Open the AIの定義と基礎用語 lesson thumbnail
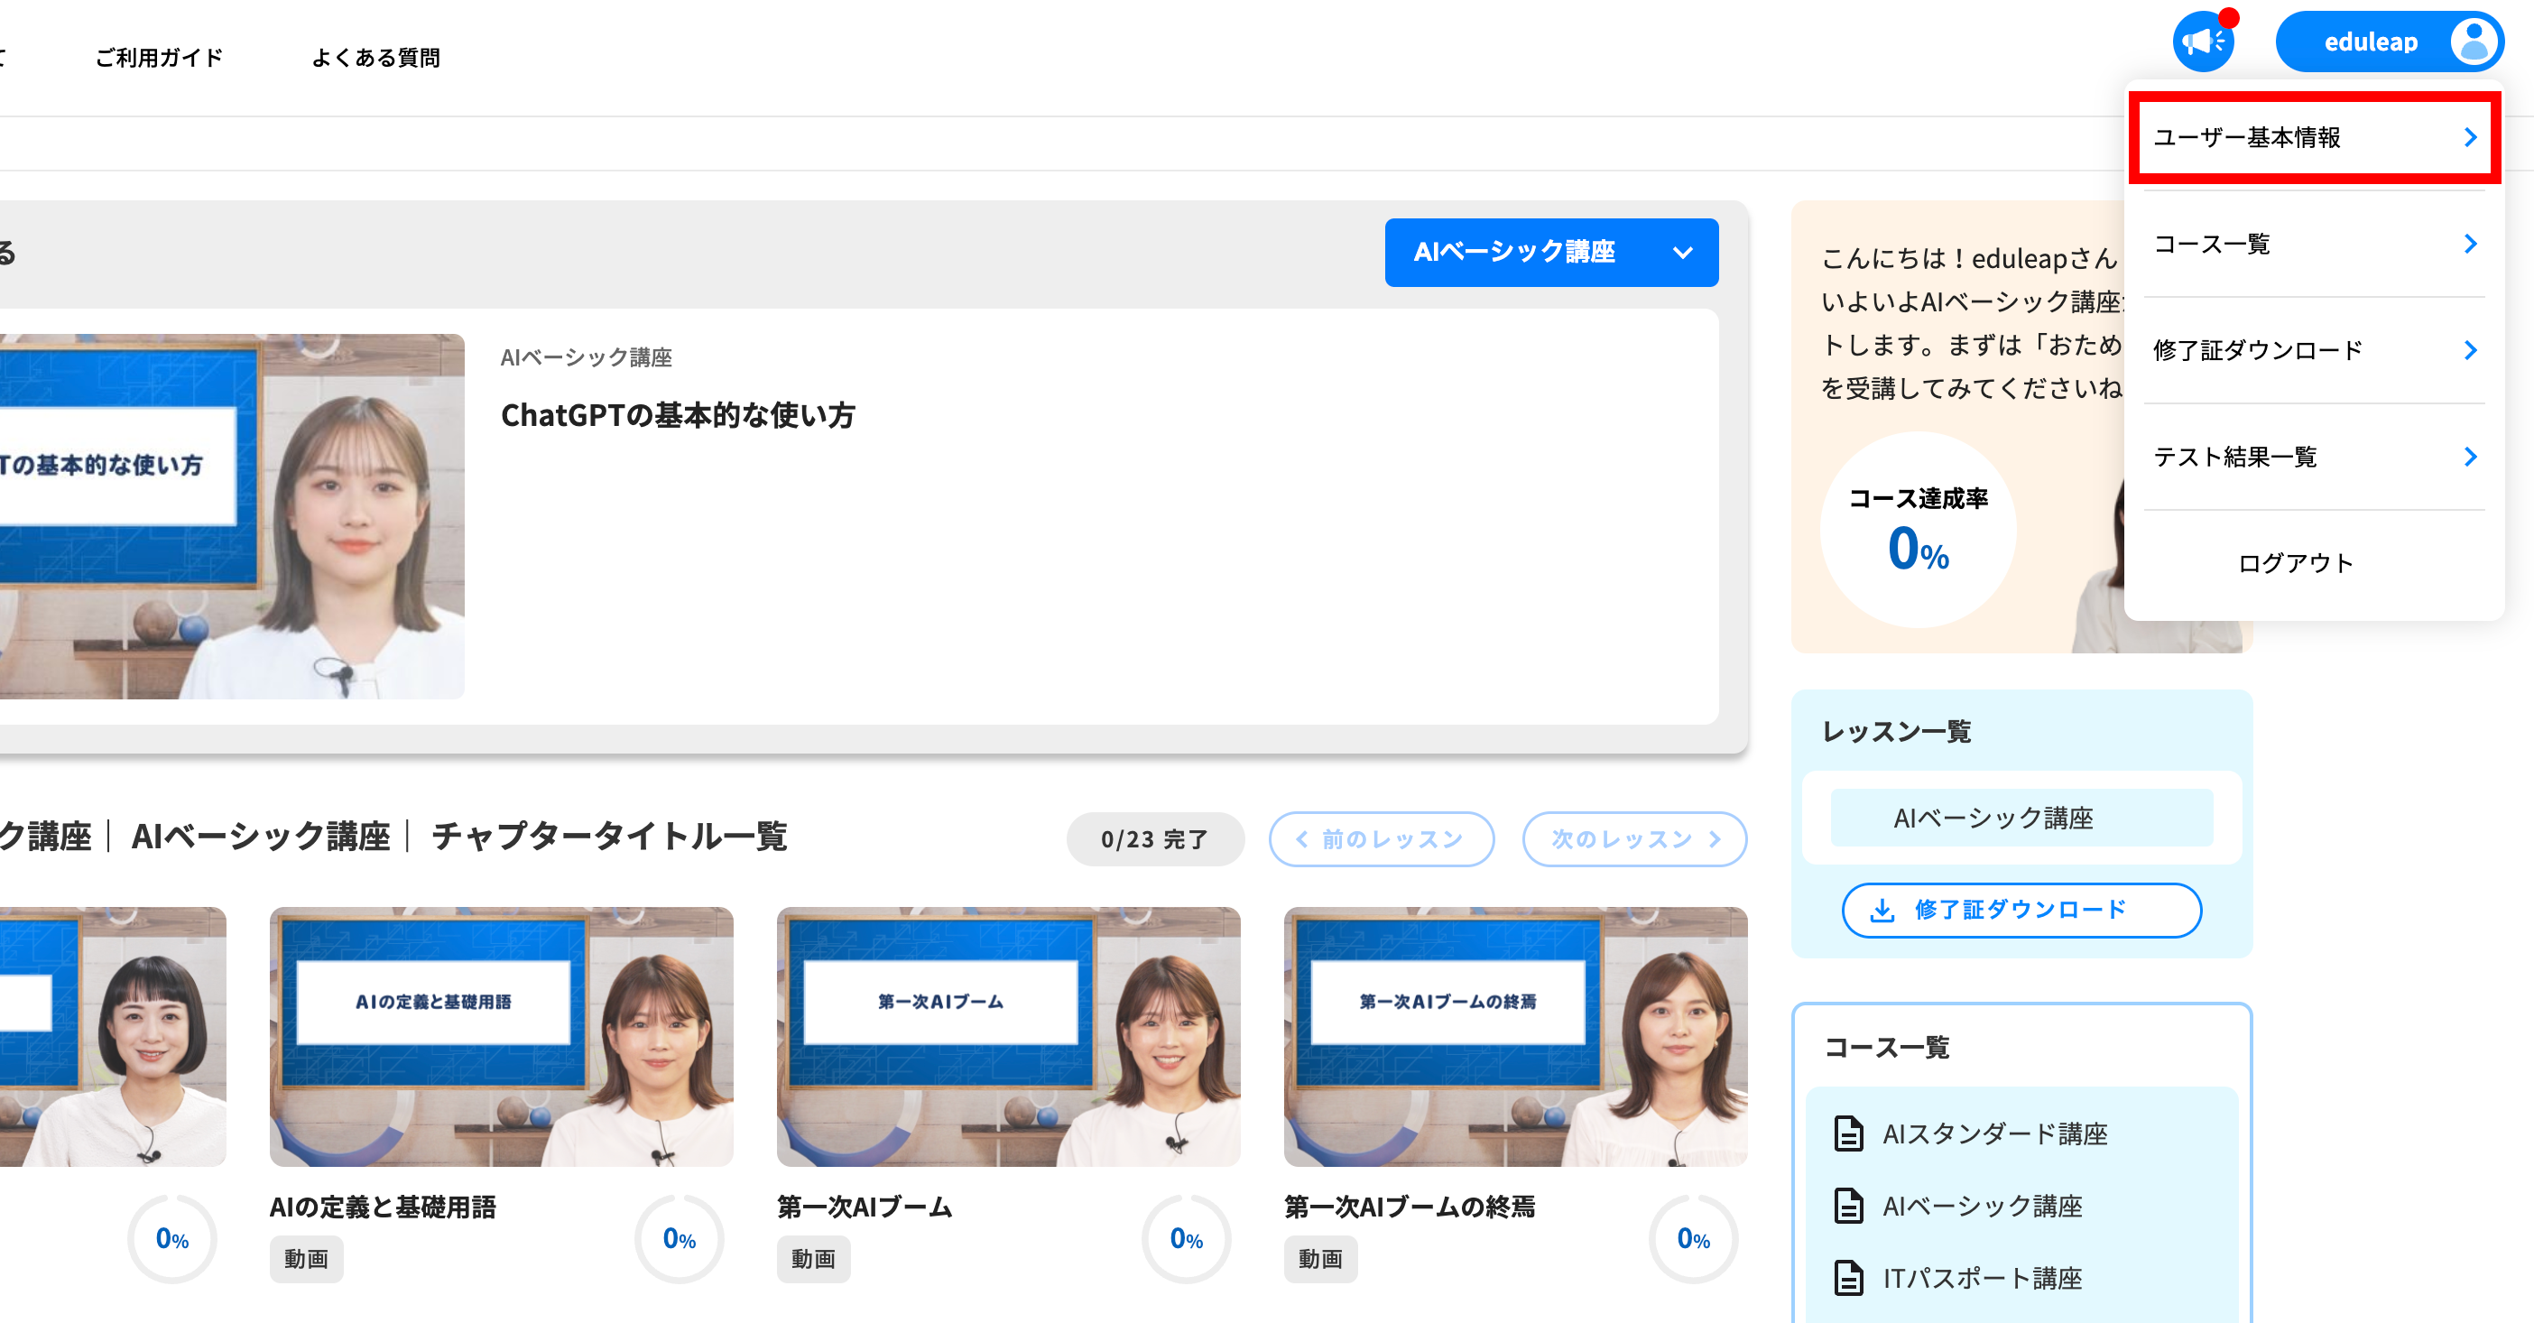Viewport: 2534px width, 1323px height. (502, 1037)
